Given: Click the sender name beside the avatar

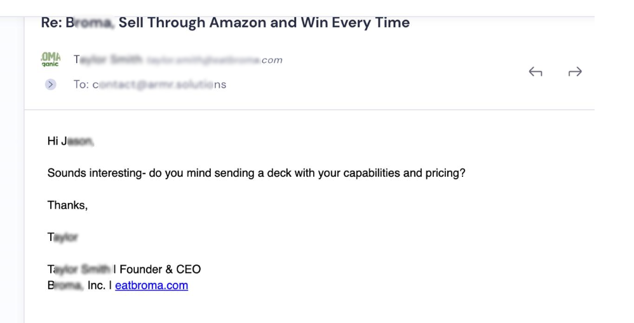Looking at the screenshot, I should pyautogui.click(x=108, y=60).
